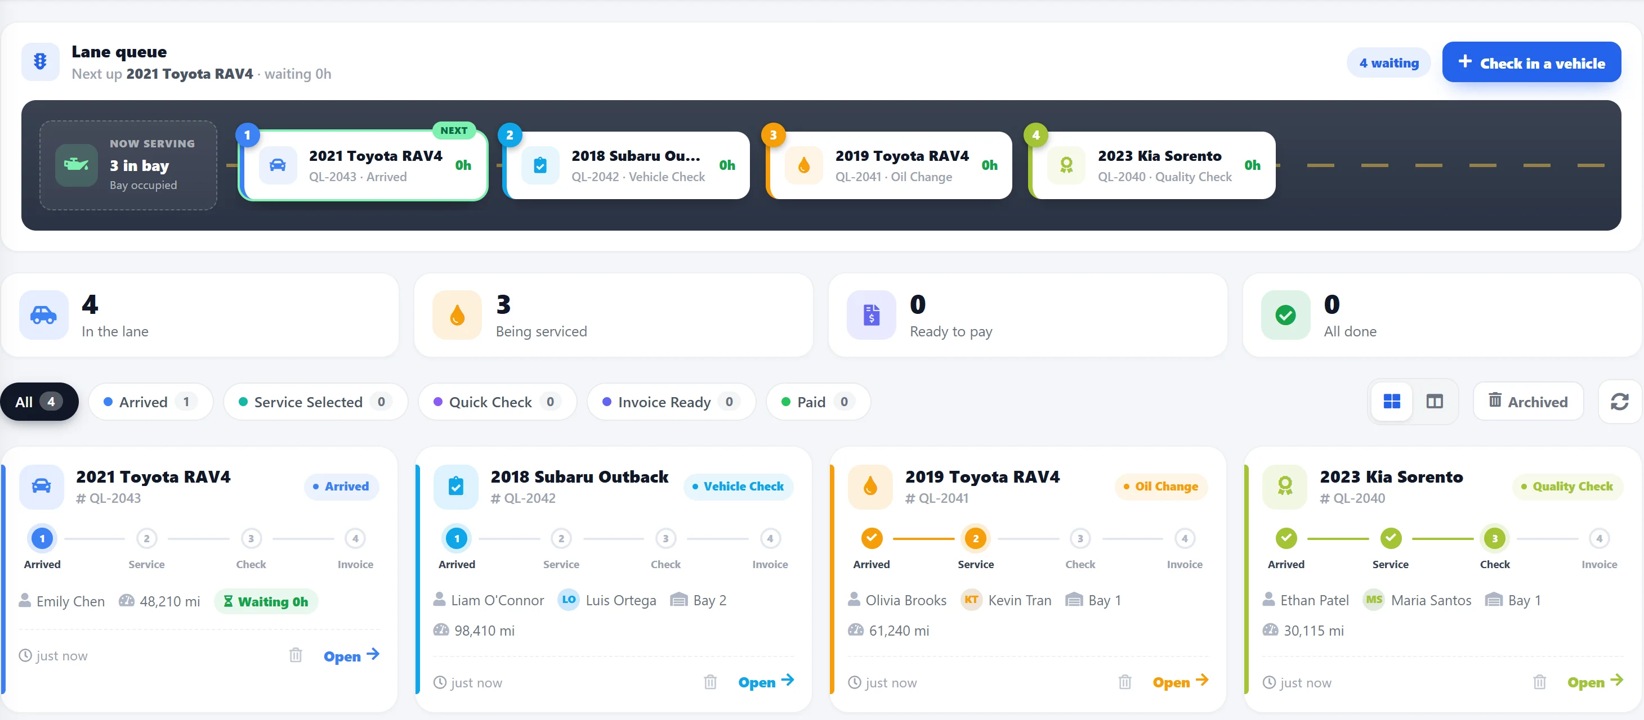Image resolution: width=1644 pixels, height=720 pixels.
Task: Show All vehicles filter
Action: tap(39, 402)
